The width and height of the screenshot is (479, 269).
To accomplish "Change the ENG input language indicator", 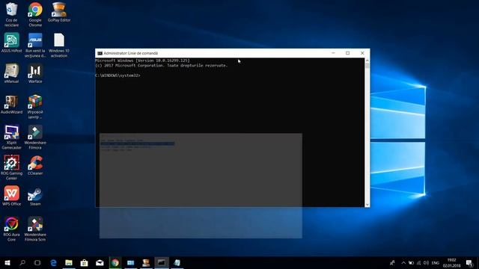I will (436, 262).
